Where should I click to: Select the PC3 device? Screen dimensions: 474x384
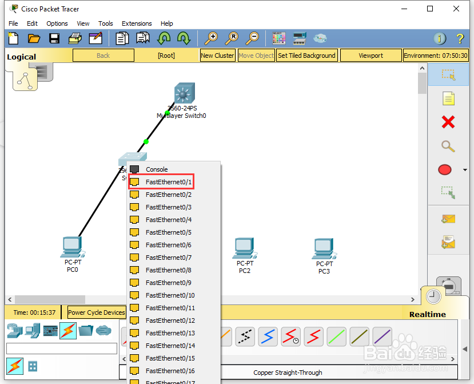(324, 249)
